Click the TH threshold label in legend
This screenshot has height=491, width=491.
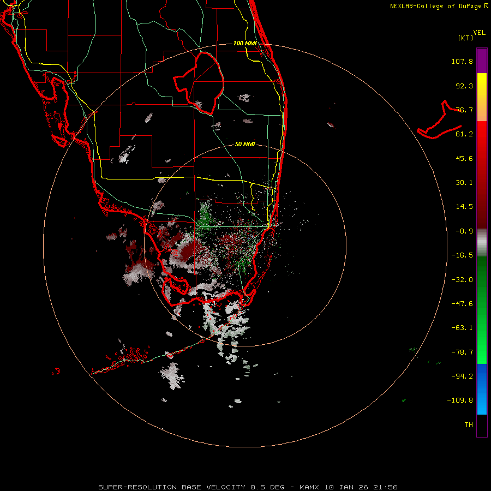469,425
